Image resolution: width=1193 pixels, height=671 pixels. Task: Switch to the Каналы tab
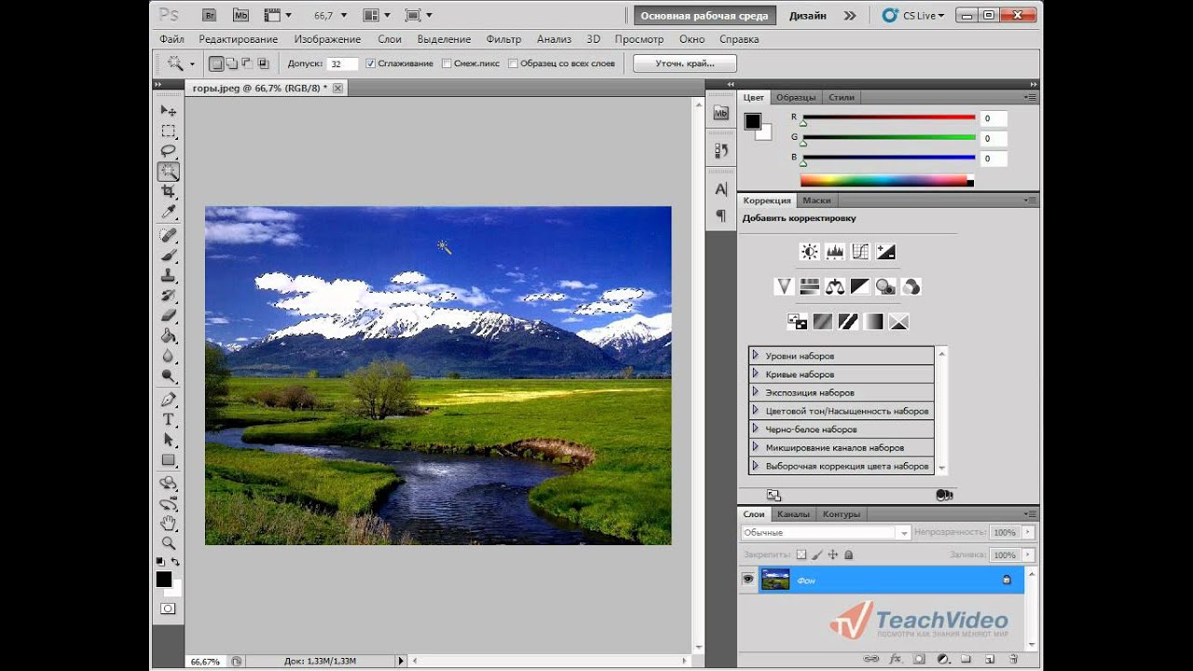[x=793, y=514]
